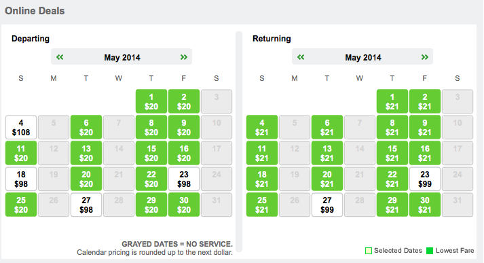Click the Lowest Fare green legend swatch

[x=430, y=251]
